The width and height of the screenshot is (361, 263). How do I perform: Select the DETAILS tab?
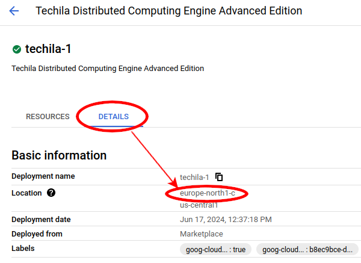[114, 117]
